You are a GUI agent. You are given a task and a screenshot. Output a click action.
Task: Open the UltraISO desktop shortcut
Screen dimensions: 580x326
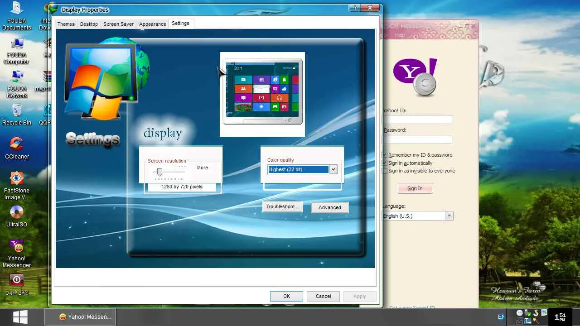[x=17, y=216]
